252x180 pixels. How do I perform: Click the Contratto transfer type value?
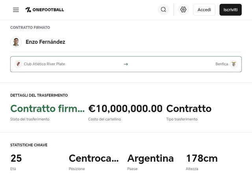pyautogui.click(x=189, y=109)
